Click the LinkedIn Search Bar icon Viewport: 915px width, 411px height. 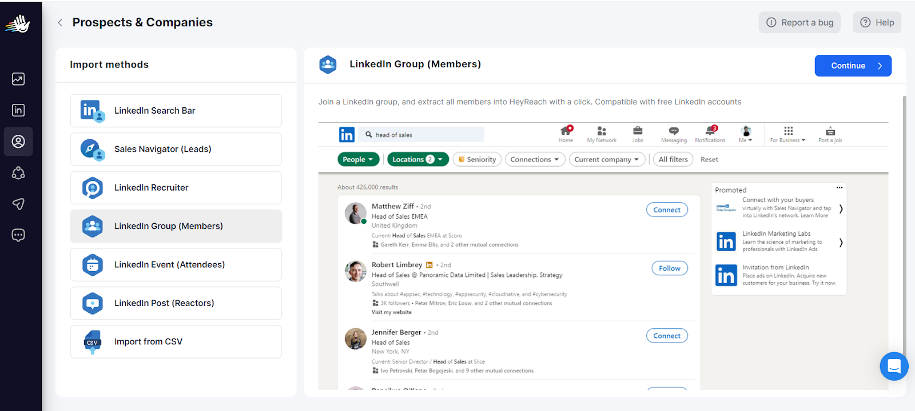pyautogui.click(x=92, y=111)
